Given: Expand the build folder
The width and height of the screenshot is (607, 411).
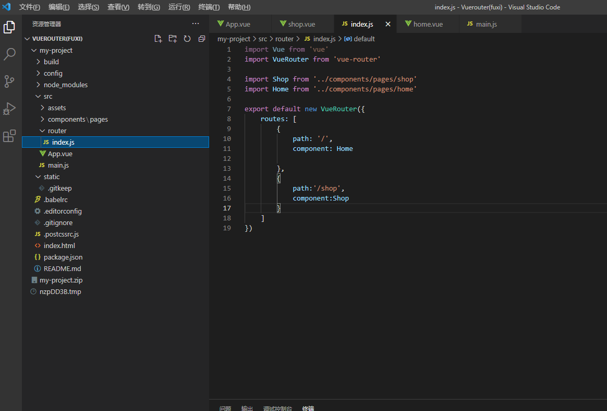Looking at the screenshot, I should click(x=115, y=62).
